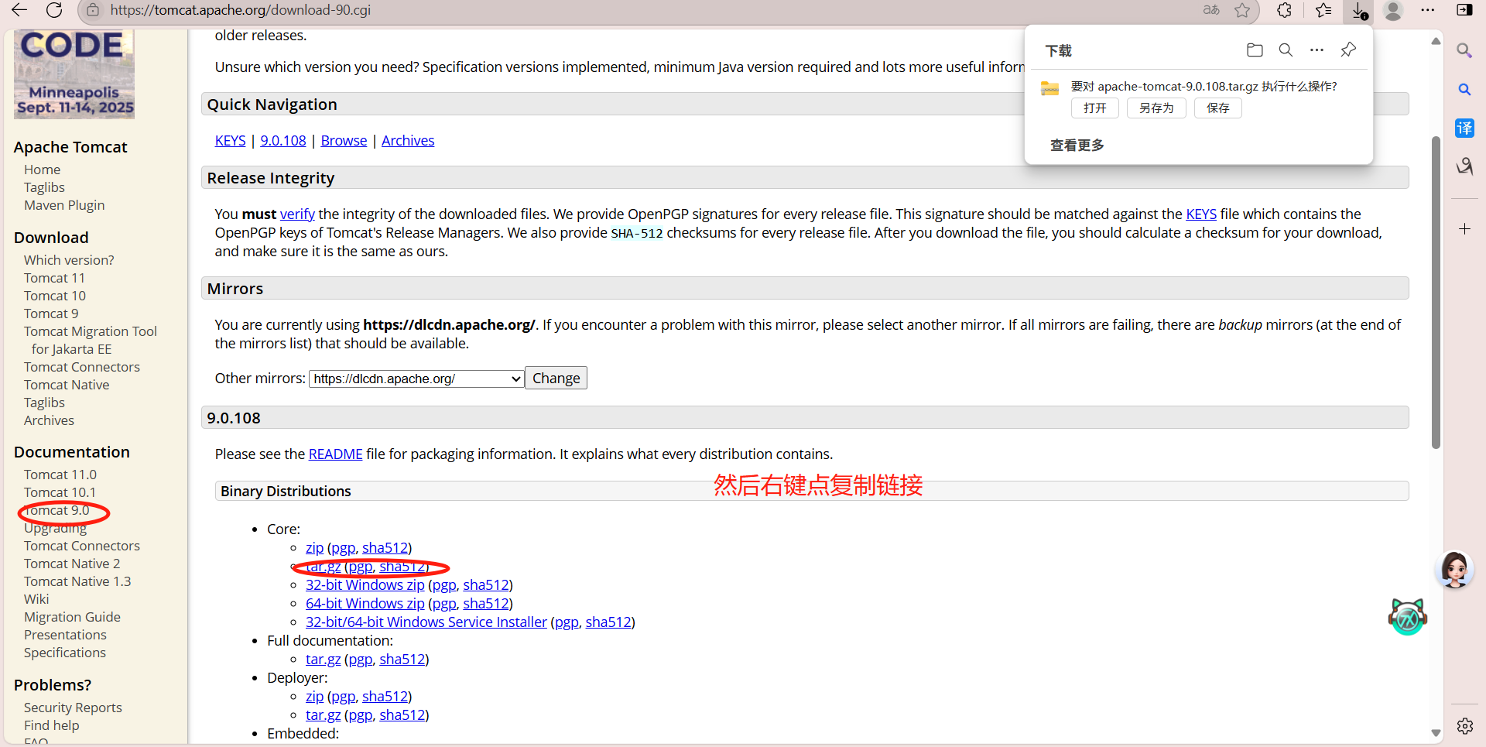Open Which version? sidebar item
This screenshot has height=747, width=1486.
click(x=69, y=260)
